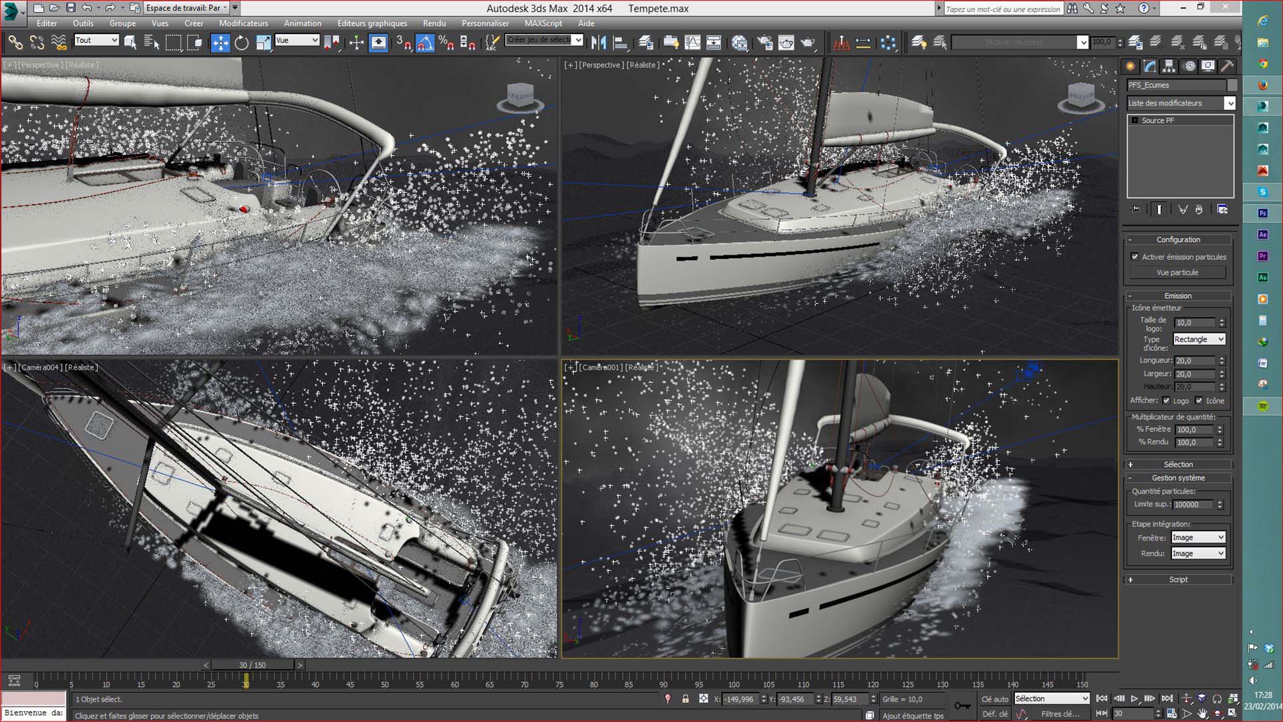Screen dimensions: 1283x722
Task: Toggle the Icône display checkbox
Action: [x=1199, y=400]
